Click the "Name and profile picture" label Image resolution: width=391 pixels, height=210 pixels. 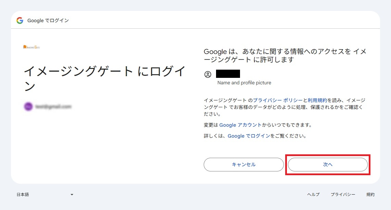[243, 83]
